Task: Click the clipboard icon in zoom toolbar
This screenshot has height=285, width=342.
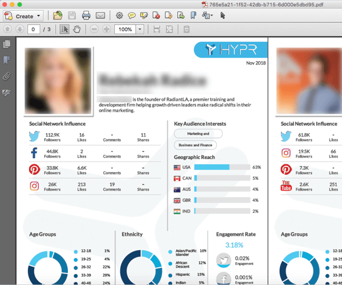Action: [186, 29]
